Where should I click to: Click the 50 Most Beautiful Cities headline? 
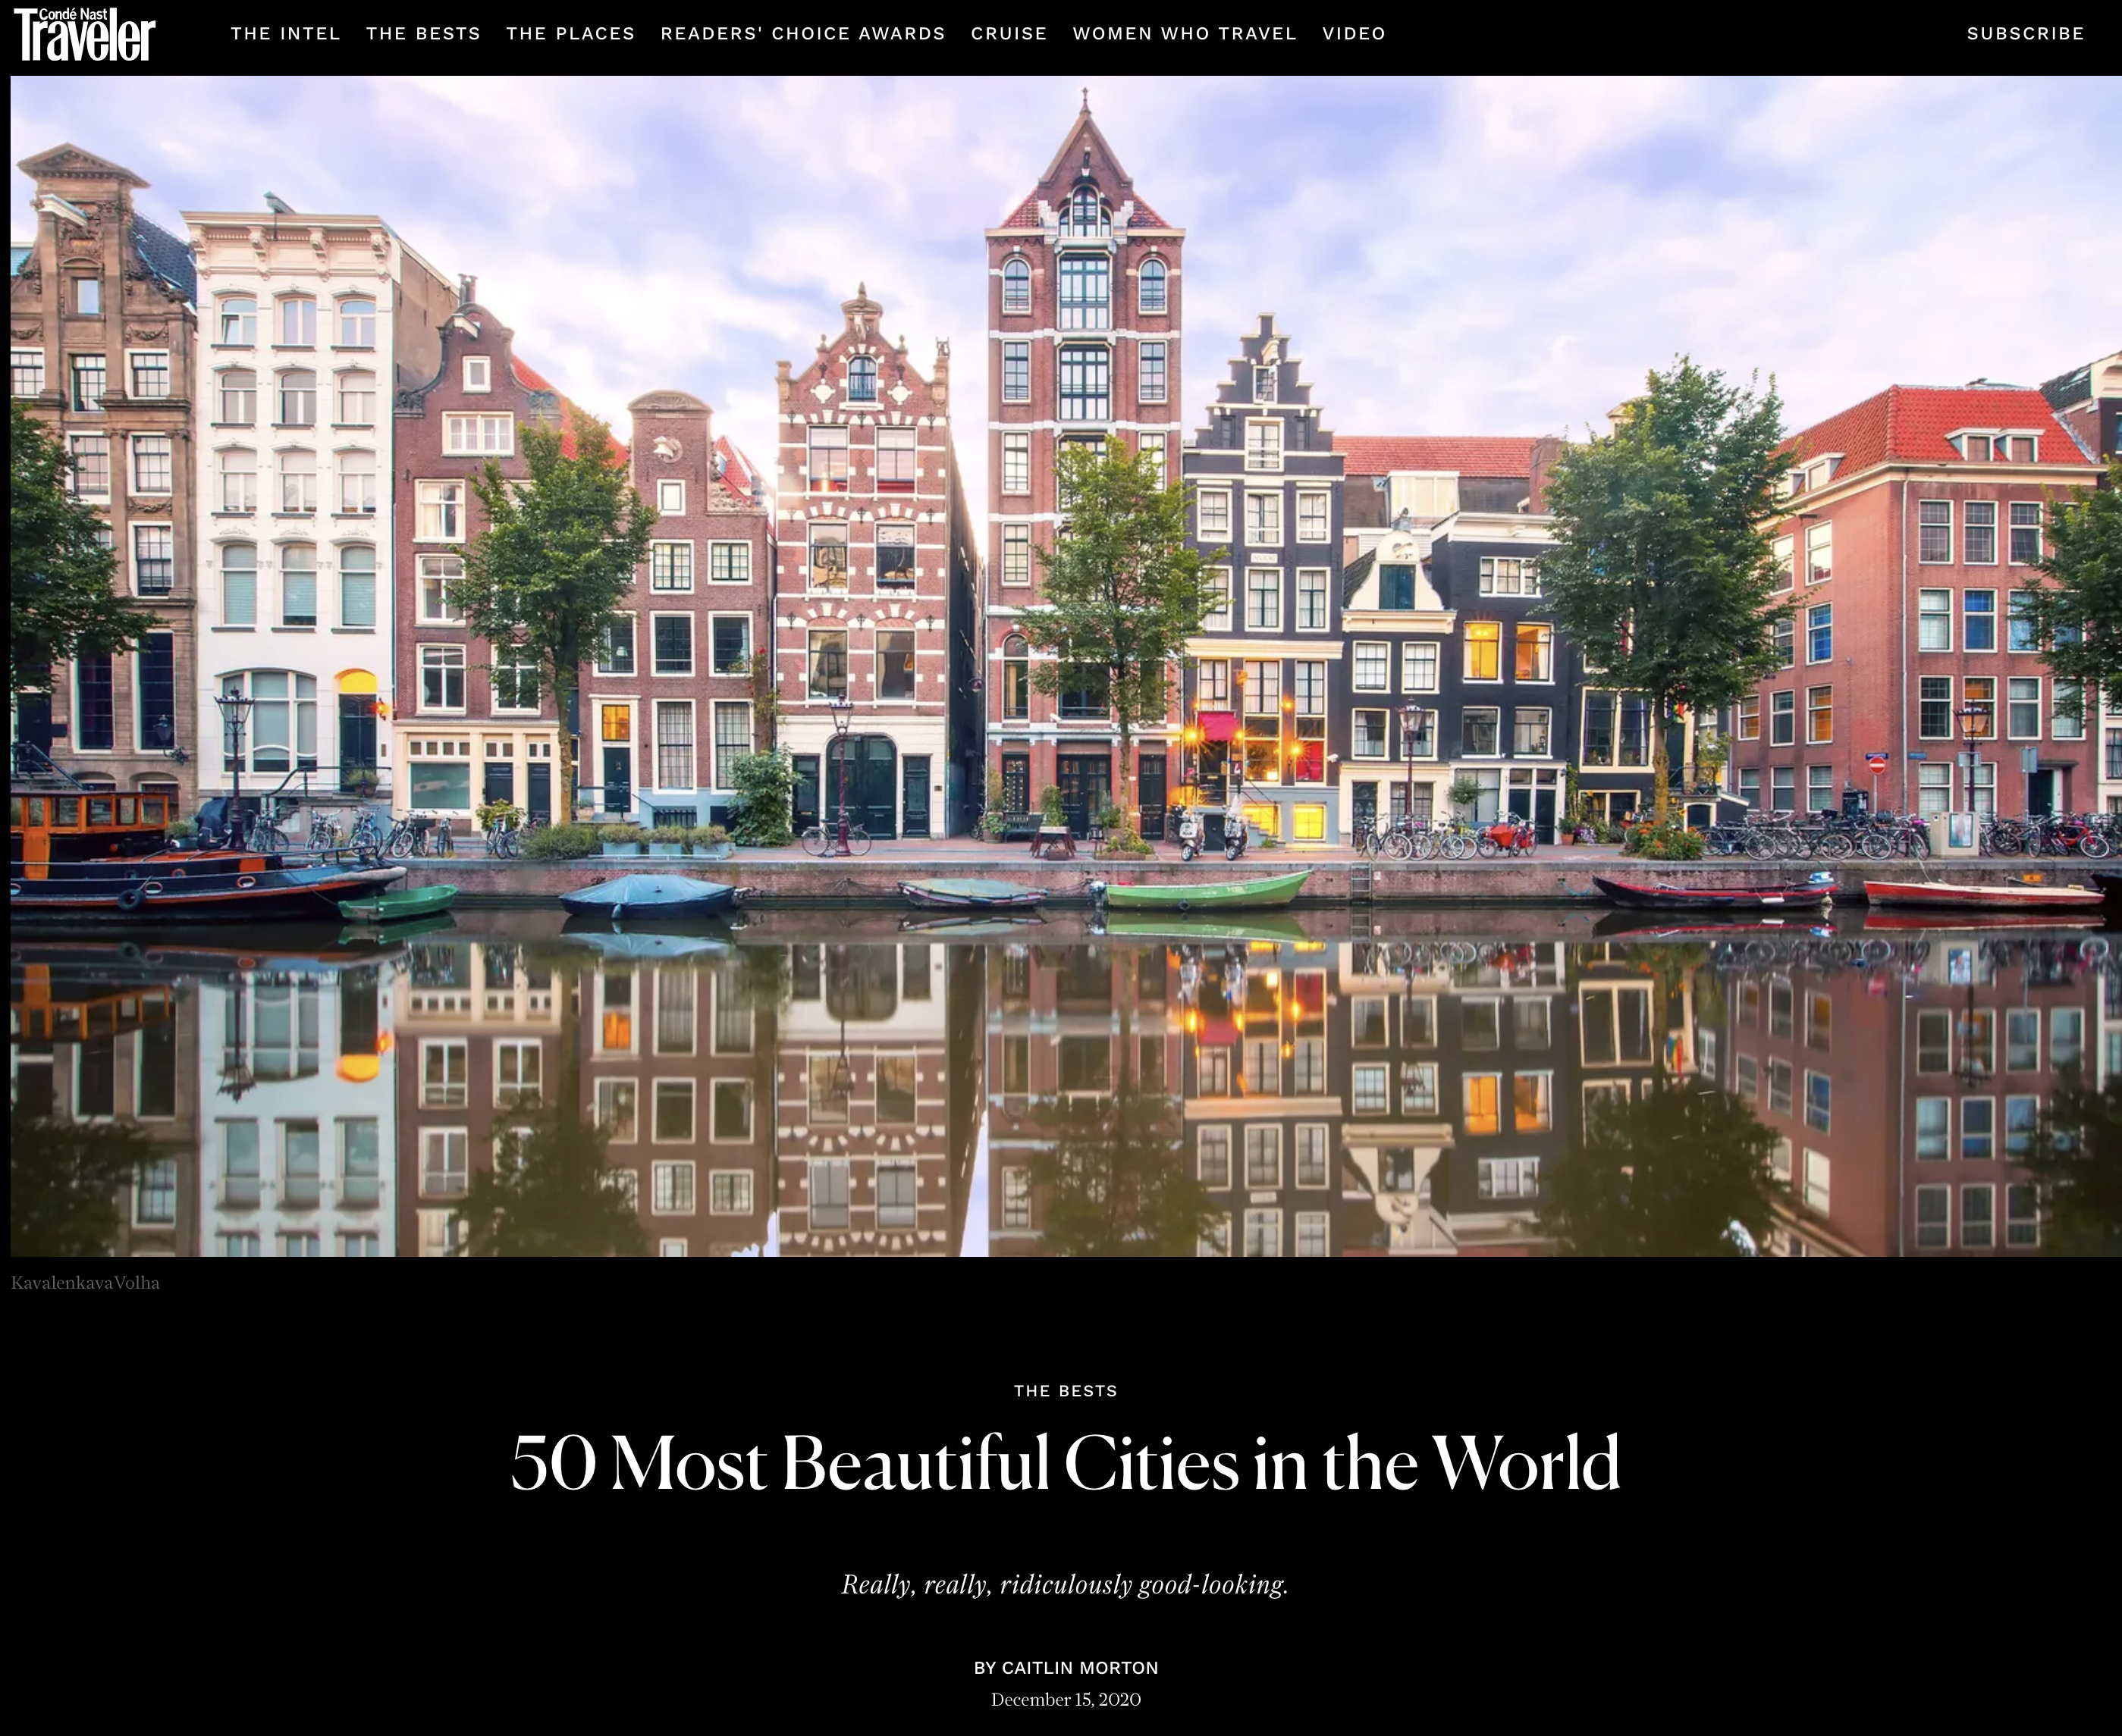pos(1065,1463)
